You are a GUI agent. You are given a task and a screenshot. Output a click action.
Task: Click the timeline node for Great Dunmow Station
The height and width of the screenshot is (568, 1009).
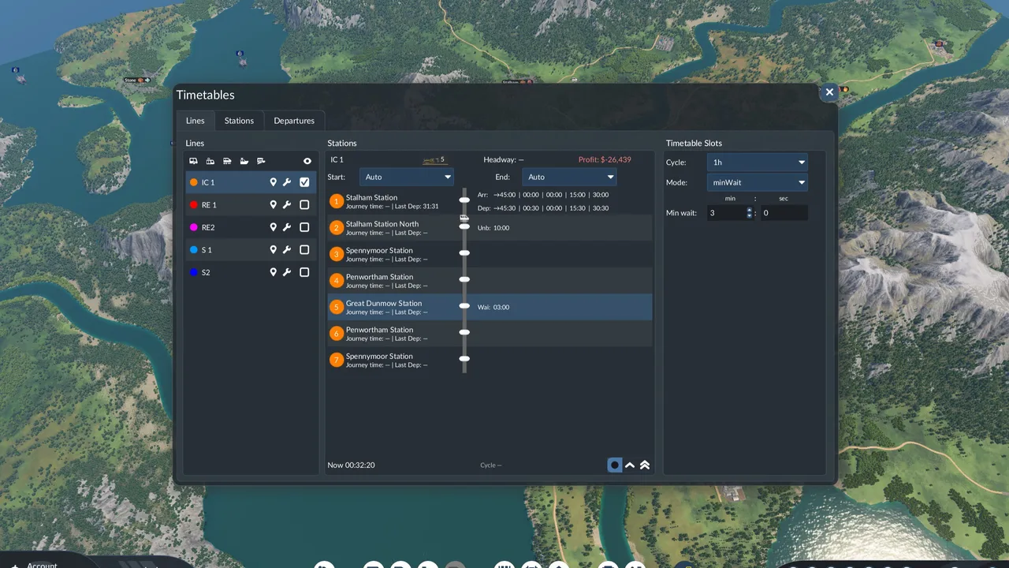click(x=464, y=305)
